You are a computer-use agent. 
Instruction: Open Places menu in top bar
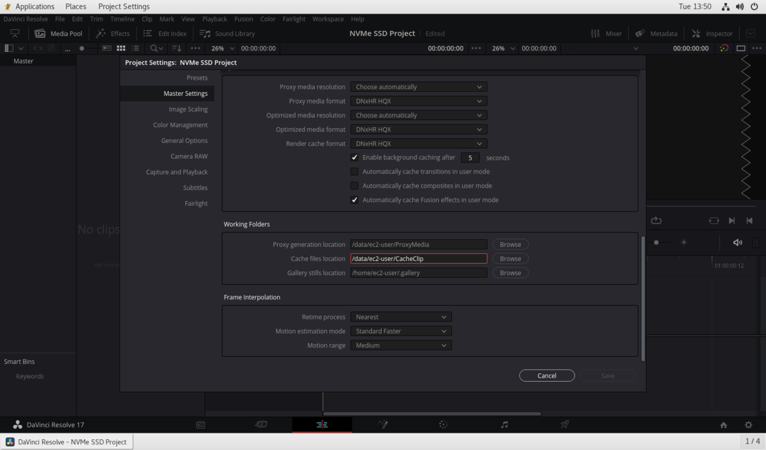click(75, 6)
